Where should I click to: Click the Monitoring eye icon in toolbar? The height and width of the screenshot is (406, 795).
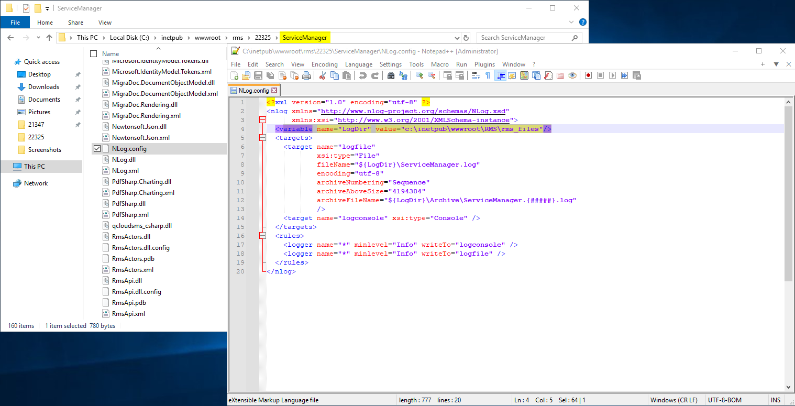pos(572,75)
